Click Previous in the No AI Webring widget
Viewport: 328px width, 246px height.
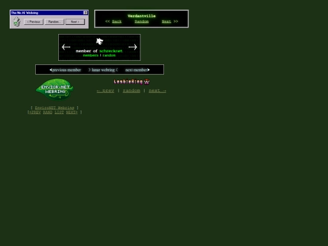(x=33, y=22)
